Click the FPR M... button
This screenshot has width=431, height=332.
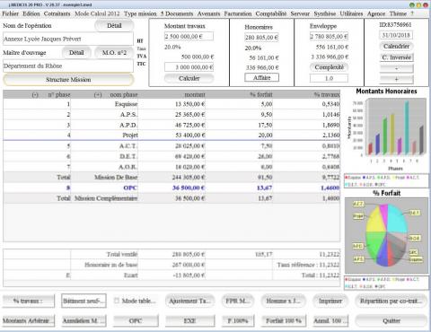pyautogui.click(x=238, y=301)
